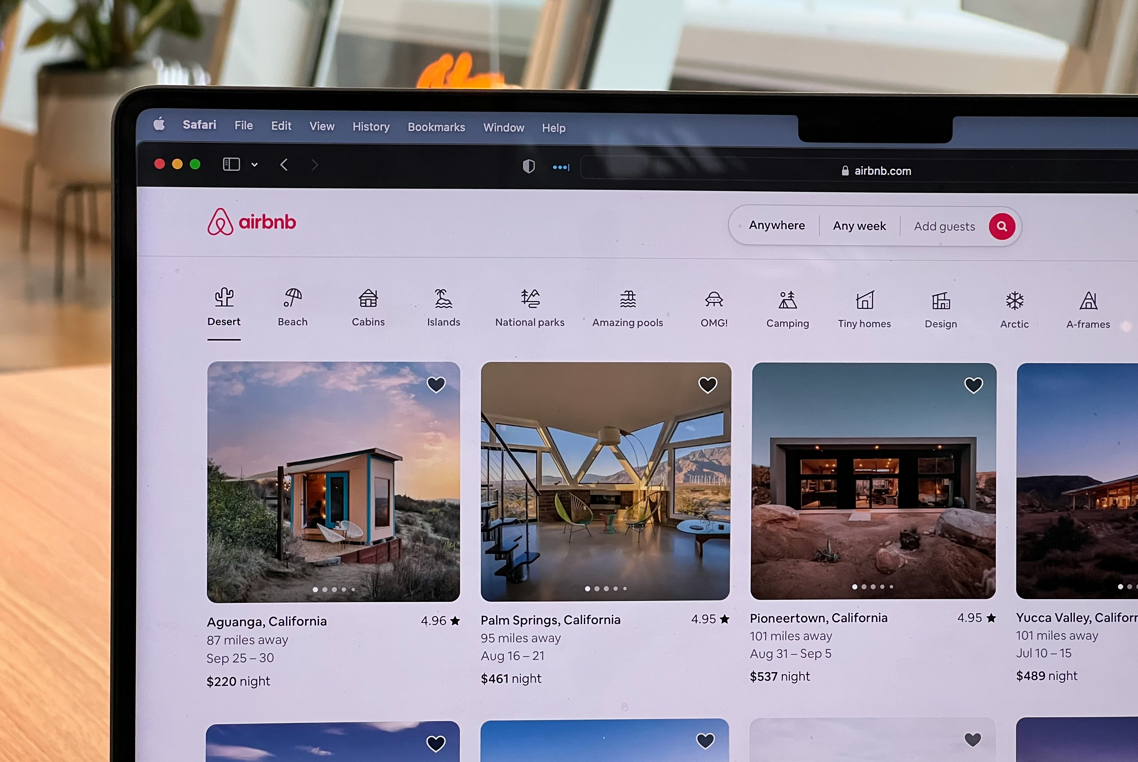Open the Islands category icon
Screen dimensions: 1138x762
coord(443,299)
